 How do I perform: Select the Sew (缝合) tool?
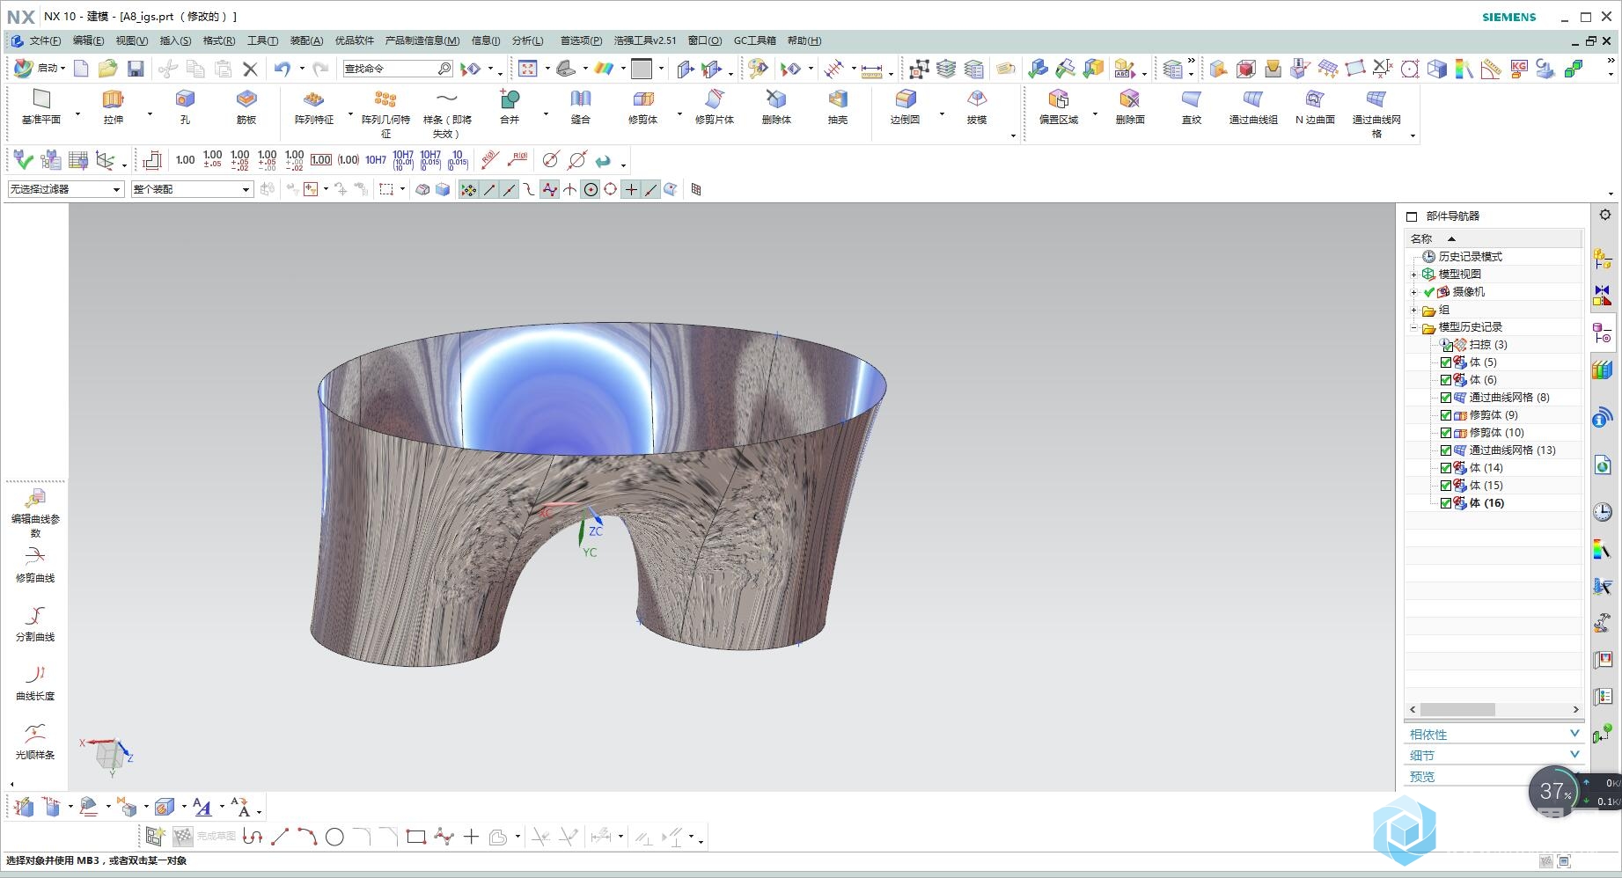(x=580, y=106)
